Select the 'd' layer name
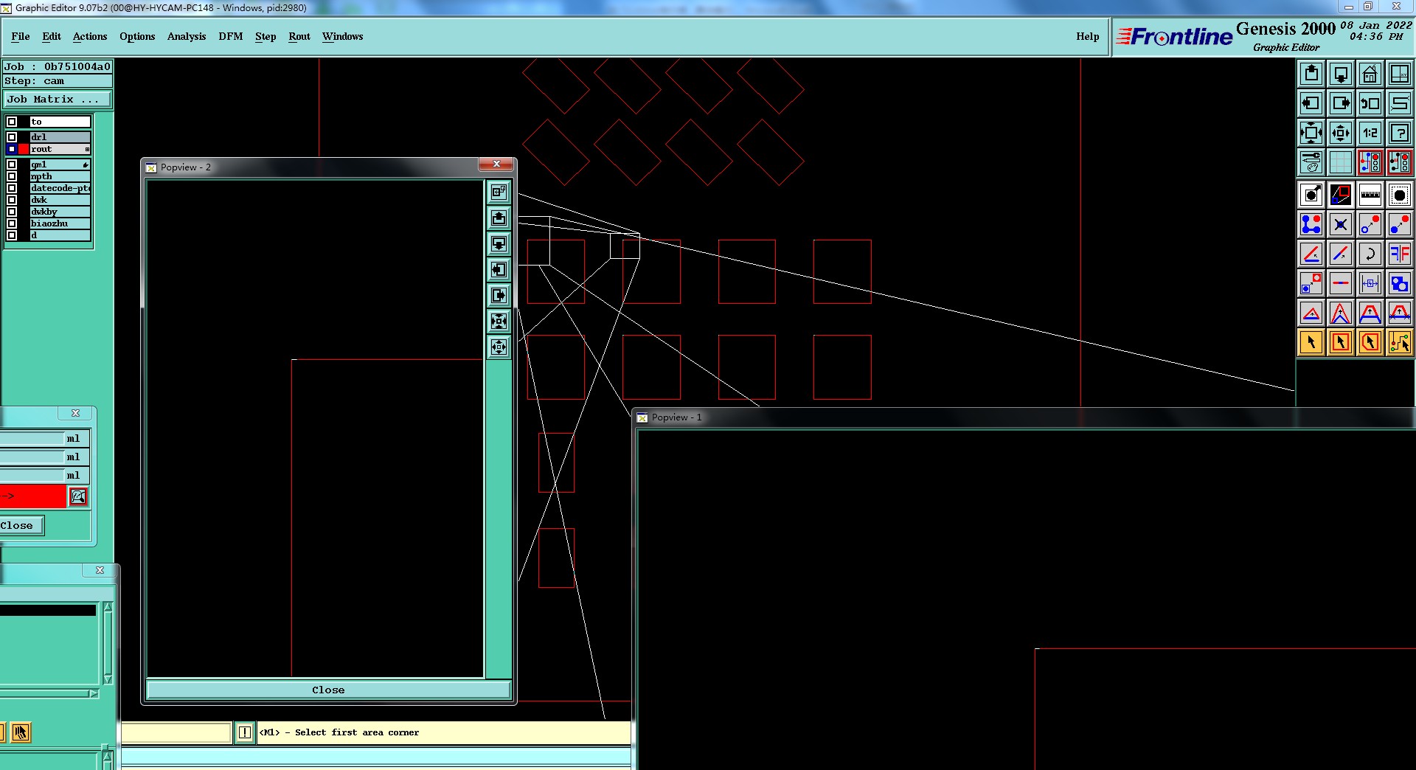 60,235
